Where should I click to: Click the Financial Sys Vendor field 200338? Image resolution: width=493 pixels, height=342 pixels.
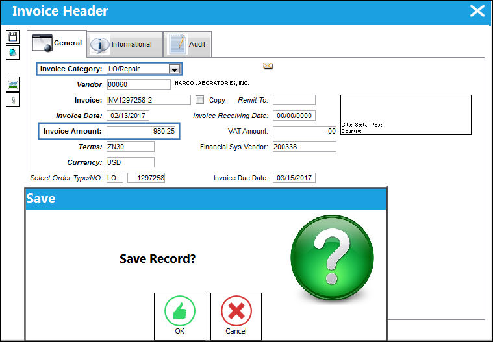click(305, 147)
